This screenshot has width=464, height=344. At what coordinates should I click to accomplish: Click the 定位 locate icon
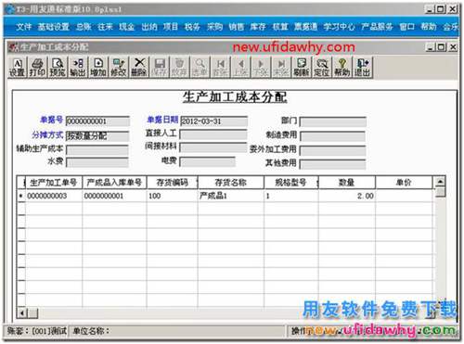(322, 67)
